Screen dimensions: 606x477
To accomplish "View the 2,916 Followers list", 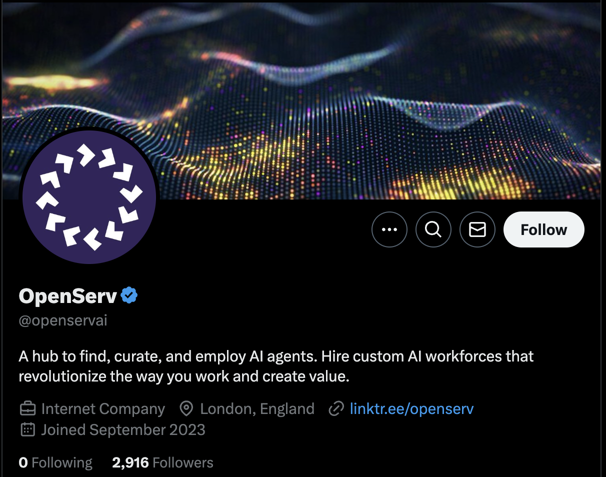I will (162, 462).
